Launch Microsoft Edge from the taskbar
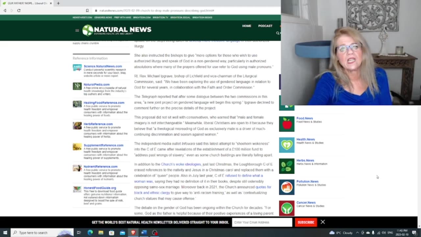Viewport: 421px width, 237px height. click(x=90, y=233)
